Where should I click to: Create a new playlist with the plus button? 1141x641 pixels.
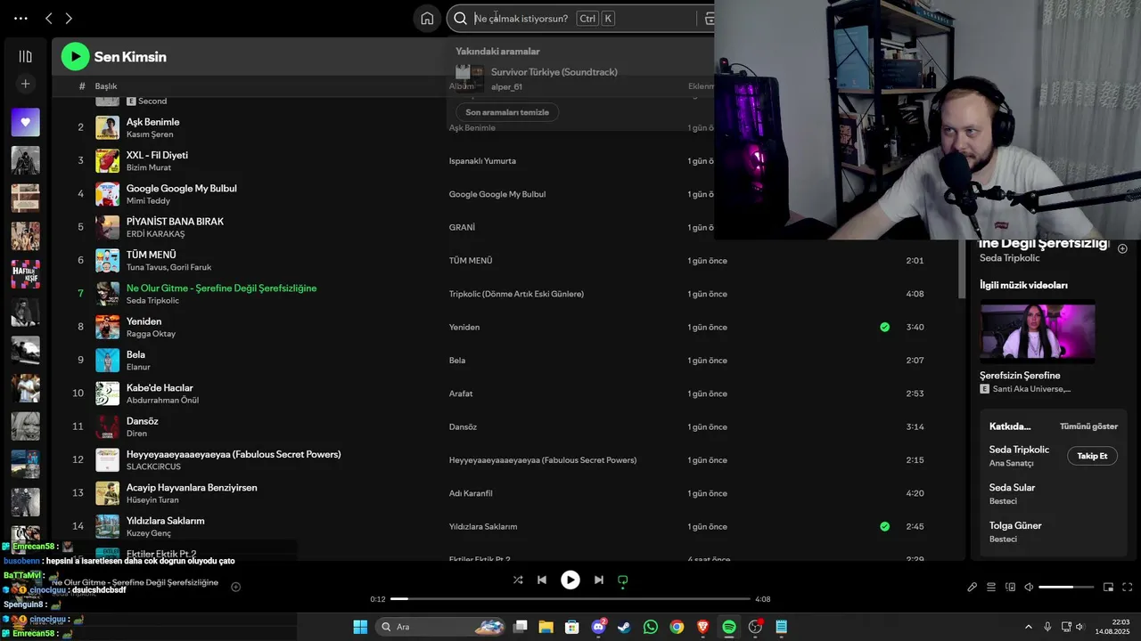pos(25,84)
